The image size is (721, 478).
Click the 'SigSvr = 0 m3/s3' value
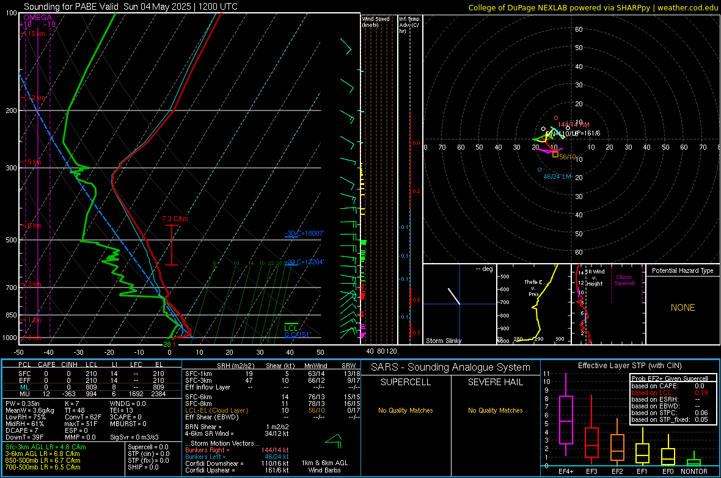click(x=134, y=437)
